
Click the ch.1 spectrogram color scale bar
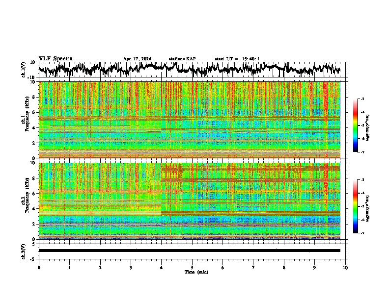pos(355,125)
